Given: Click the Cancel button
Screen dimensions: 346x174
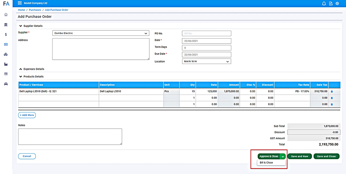Looking at the screenshot, I should (x=27, y=156).
